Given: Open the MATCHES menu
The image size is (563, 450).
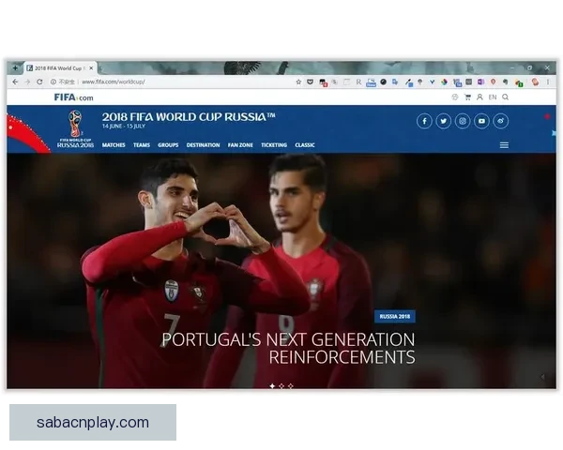Looking at the screenshot, I should tap(114, 145).
